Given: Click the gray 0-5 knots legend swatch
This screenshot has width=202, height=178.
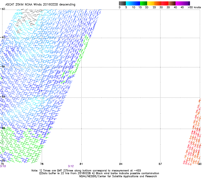Looking at the screenshot, I should pyautogui.click(x=122, y=3).
